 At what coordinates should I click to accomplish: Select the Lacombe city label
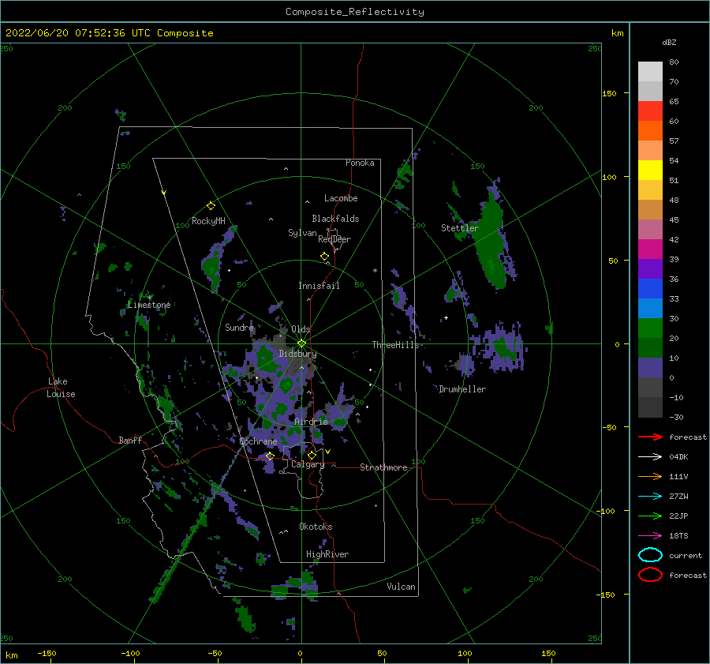click(341, 198)
